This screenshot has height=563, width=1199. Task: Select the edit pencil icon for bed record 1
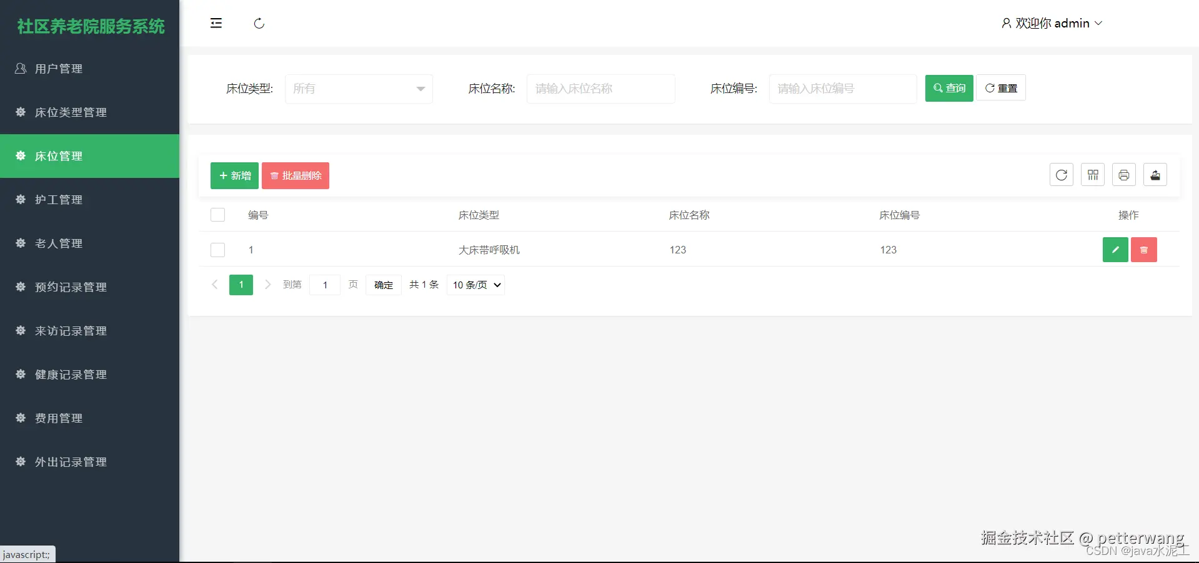coord(1115,249)
